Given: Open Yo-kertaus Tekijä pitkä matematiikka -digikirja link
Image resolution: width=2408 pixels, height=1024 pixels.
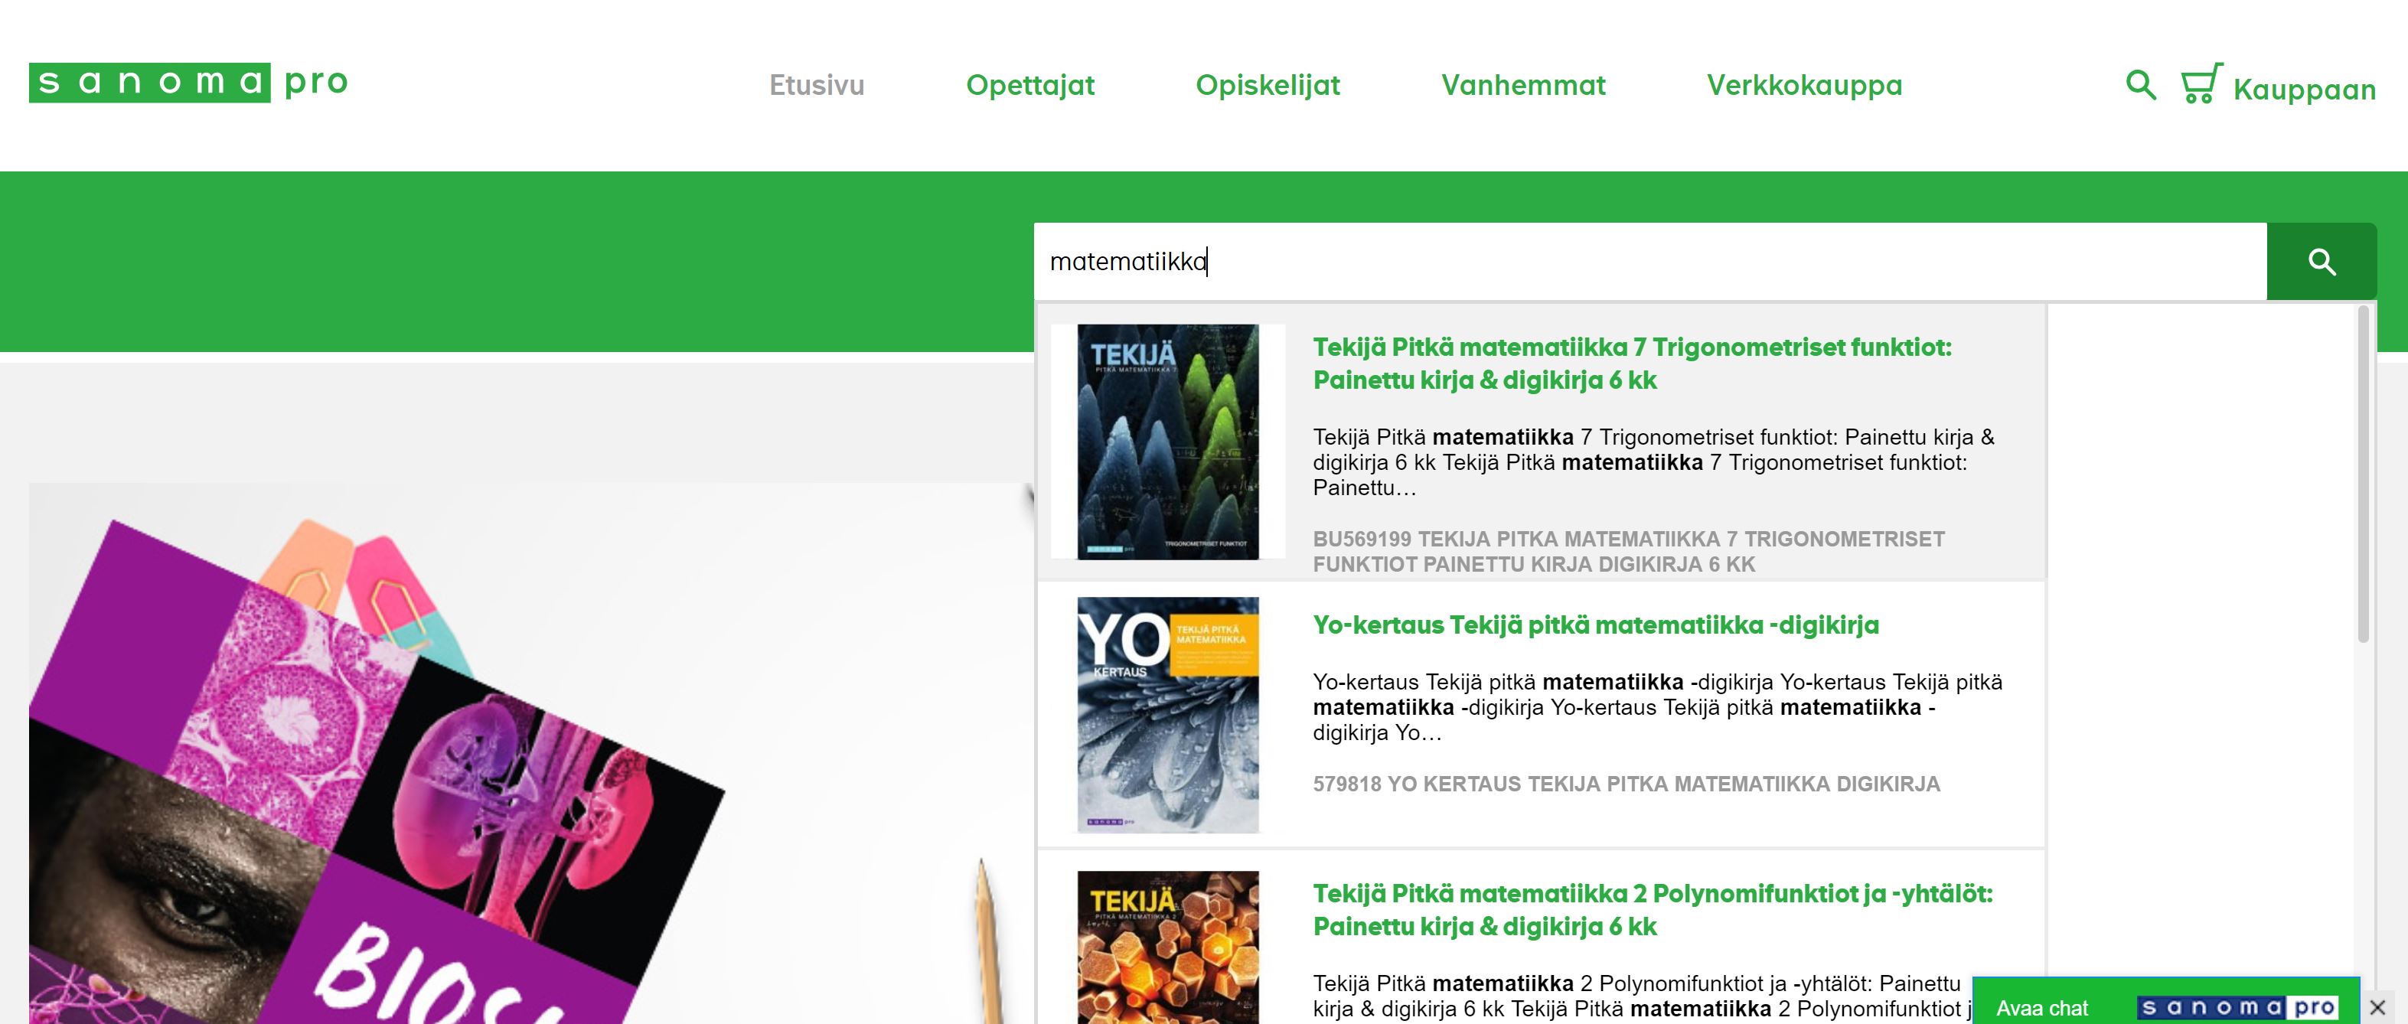Looking at the screenshot, I should point(1596,625).
